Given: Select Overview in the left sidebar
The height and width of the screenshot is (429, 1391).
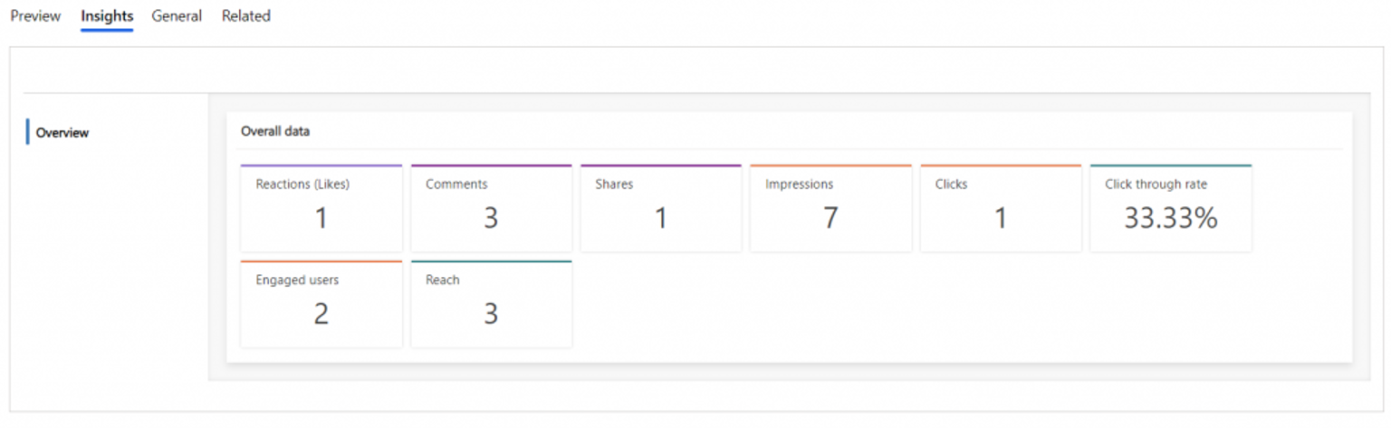Looking at the screenshot, I should [x=62, y=133].
